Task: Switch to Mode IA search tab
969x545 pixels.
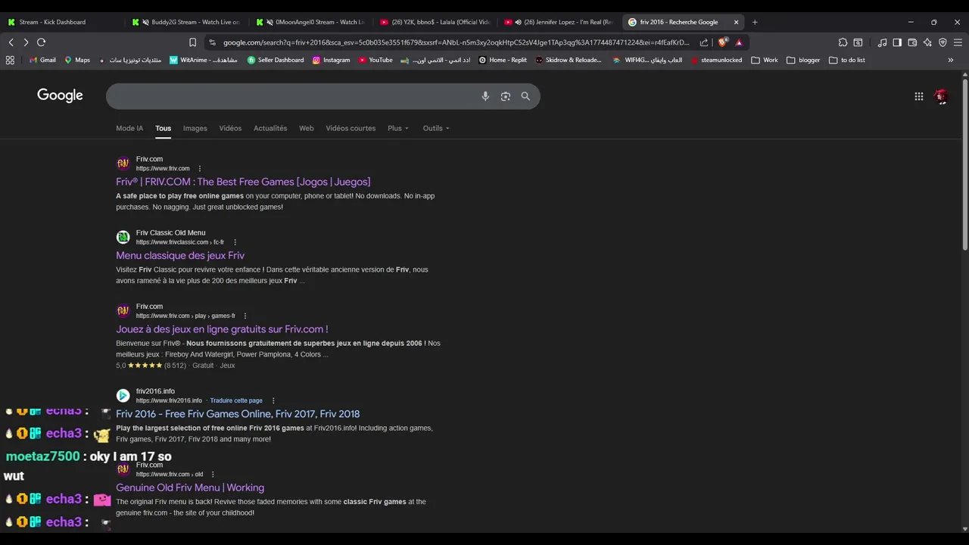Action: coord(129,128)
